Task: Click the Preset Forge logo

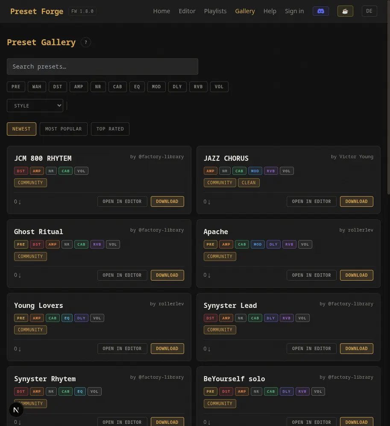Action: pyautogui.click(x=37, y=12)
